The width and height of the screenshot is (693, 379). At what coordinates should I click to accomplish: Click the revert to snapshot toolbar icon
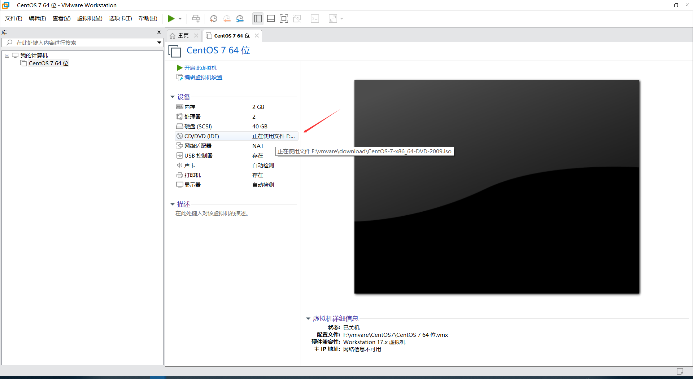[x=227, y=18]
